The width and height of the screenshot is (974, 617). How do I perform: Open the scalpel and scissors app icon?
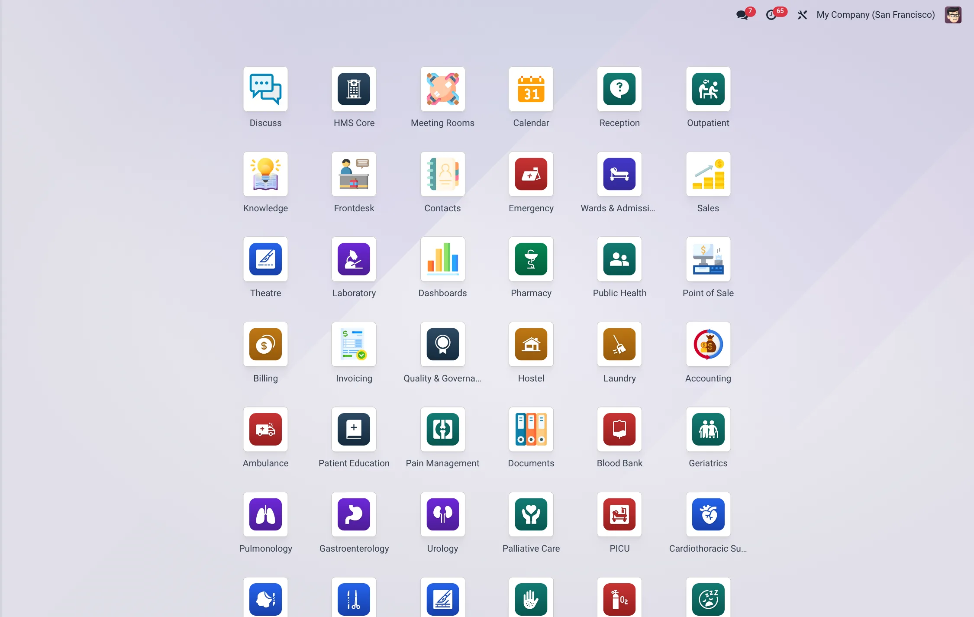(354, 598)
